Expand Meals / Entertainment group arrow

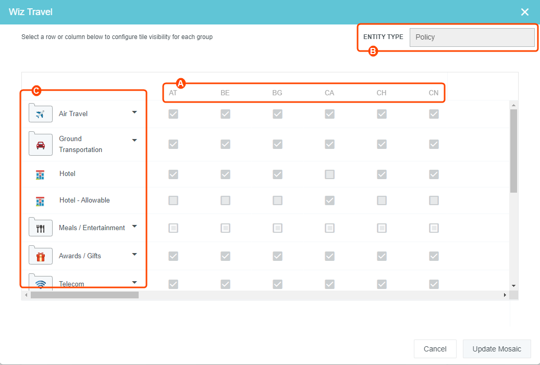(134, 226)
